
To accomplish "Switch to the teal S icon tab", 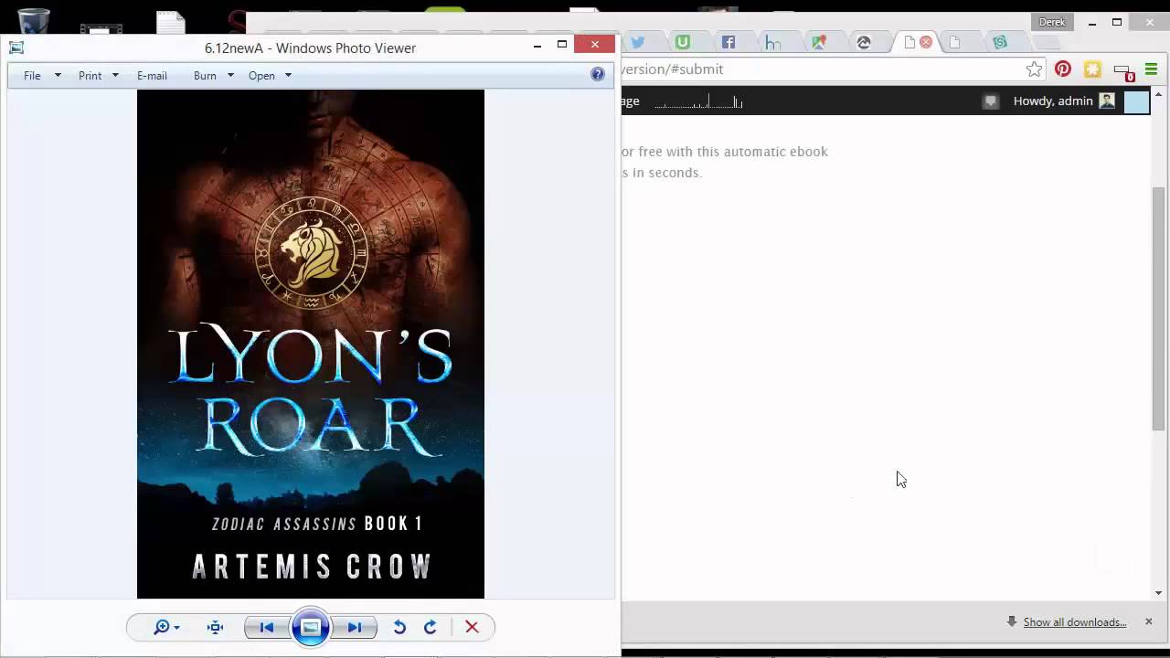I will pyautogui.click(x=1000, y=42).
